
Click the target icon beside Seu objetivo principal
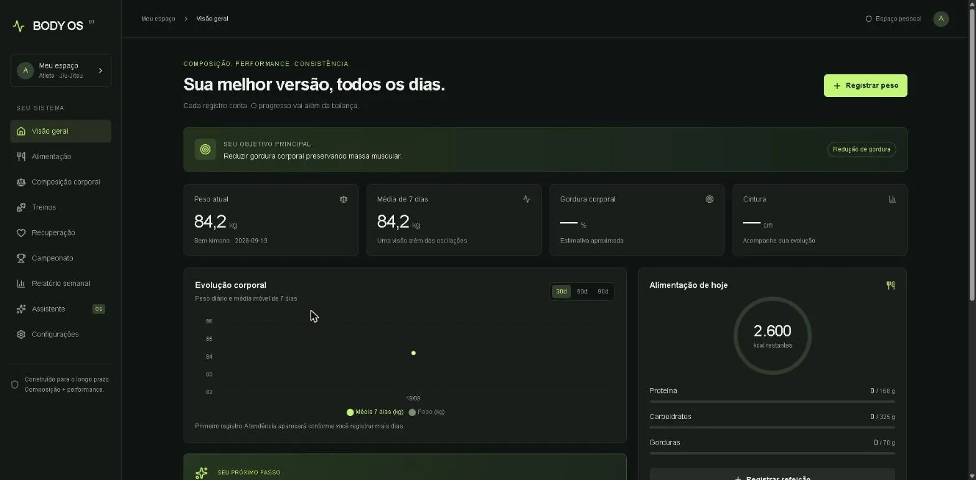(205, 149)
